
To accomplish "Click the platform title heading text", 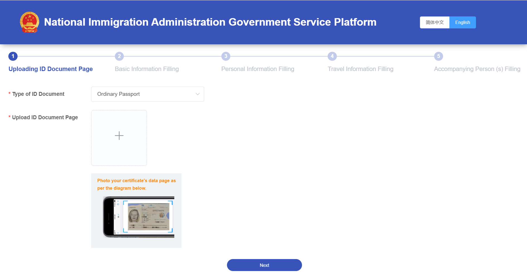I will point(210,22).
